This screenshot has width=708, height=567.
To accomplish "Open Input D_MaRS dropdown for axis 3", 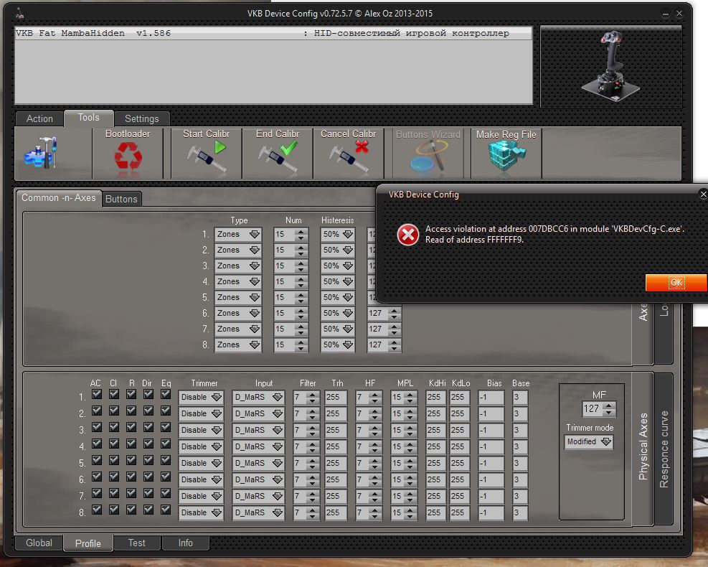I will point(258,430).
